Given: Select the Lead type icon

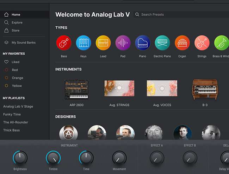Looking at the screenshot, I should click(103, 43).
